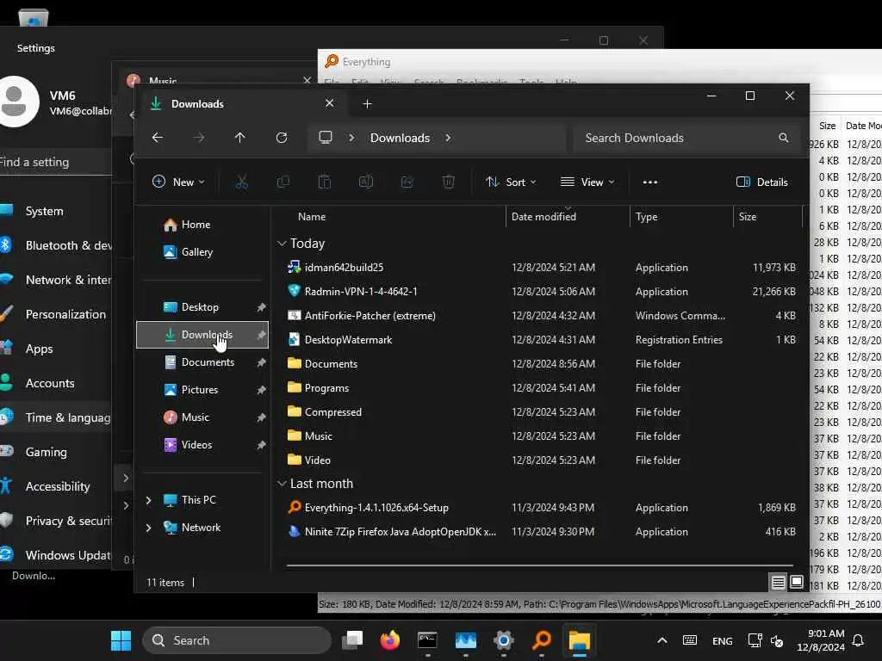Viewport: 882px width, 661px height.
Task: Click the Up one level arrow
Action: 240,138
